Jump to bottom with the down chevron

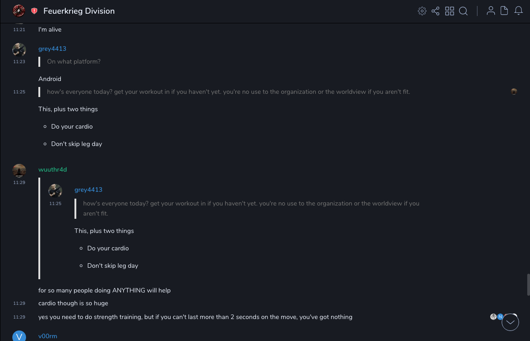pyautogui.click(x=510, y=322)
